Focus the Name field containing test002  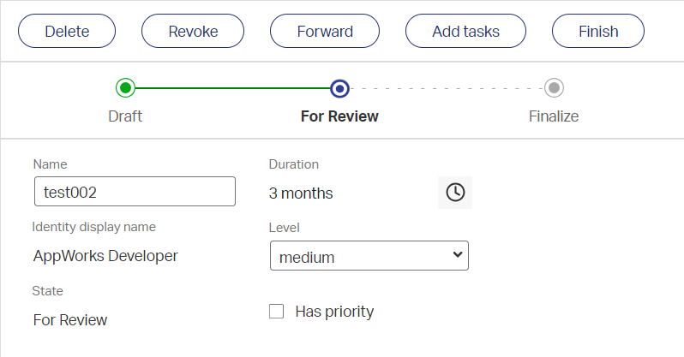pyautogui.click(x=135, y=192)
